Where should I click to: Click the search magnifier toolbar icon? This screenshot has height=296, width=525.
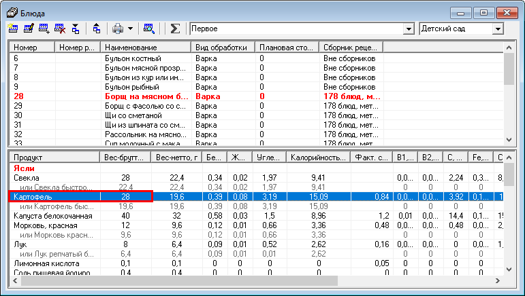148,29
